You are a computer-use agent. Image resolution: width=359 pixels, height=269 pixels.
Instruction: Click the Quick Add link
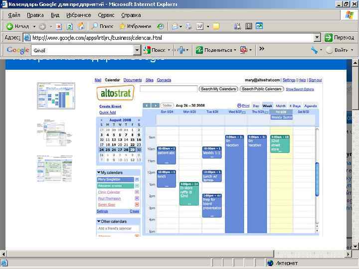pyautogui.click(x=107, y=112)
